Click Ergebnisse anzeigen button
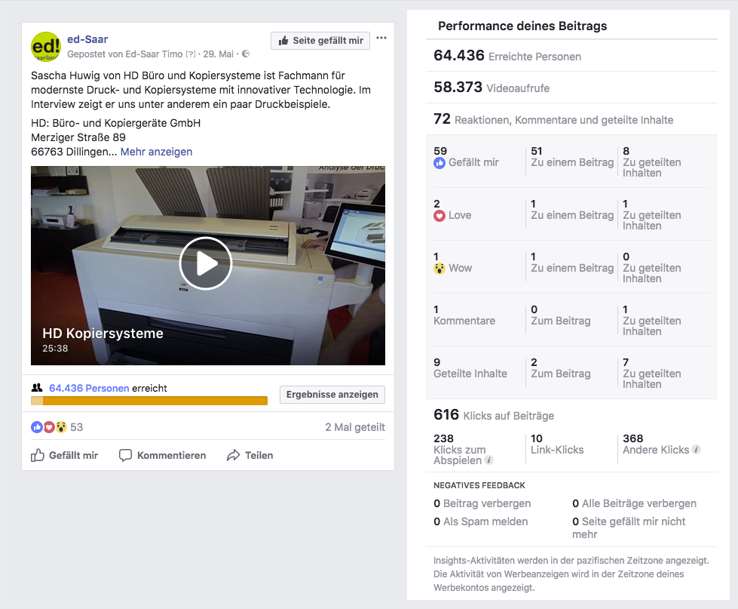738x609 pixels. 332,394
